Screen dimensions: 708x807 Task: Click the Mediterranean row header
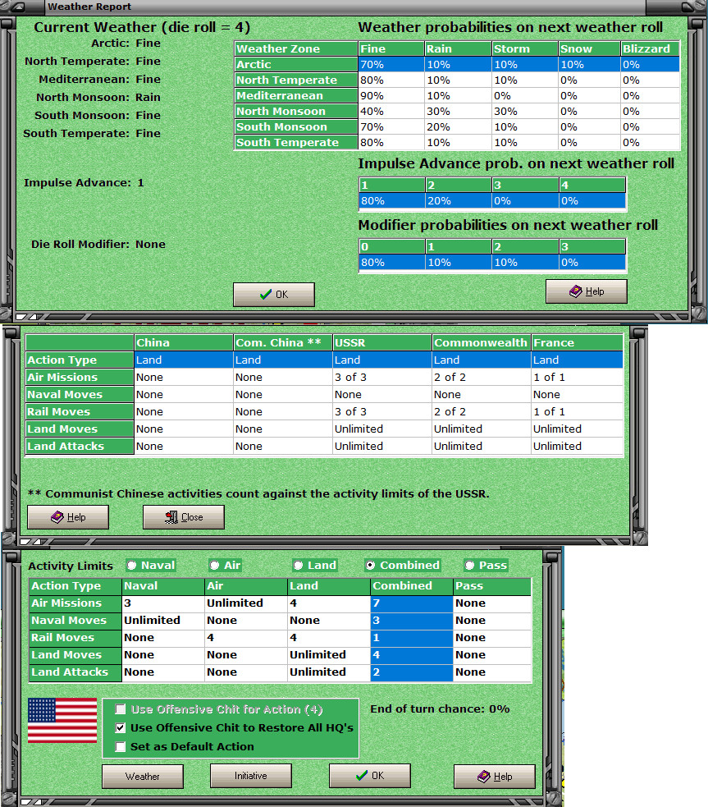296,96
